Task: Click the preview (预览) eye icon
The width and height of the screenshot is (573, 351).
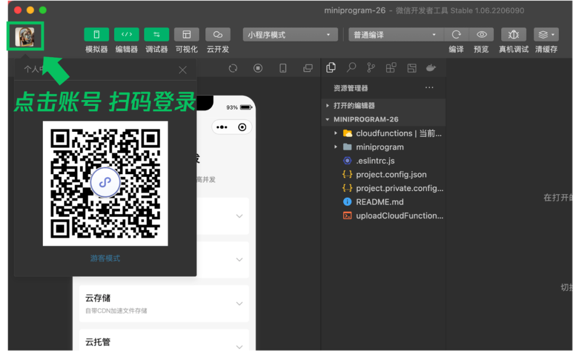Action: pyautogui.click(x=481, y=34)
